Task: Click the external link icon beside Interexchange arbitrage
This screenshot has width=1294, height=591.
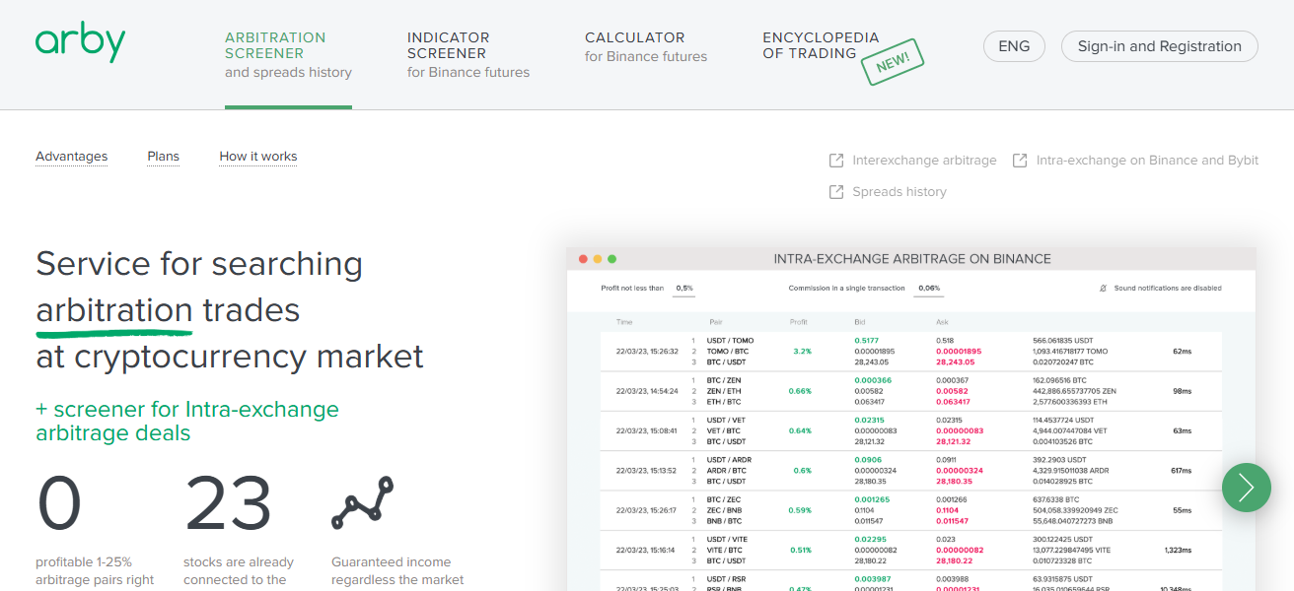Action: pyautogui.click(x=836, y=161)
